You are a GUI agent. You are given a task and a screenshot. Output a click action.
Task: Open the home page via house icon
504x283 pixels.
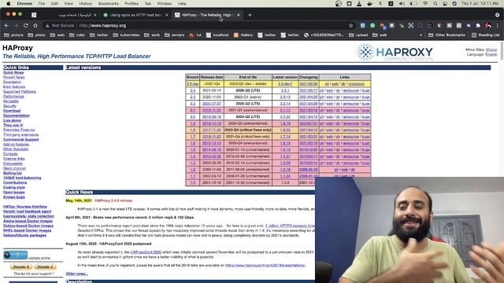click(35, 25)
